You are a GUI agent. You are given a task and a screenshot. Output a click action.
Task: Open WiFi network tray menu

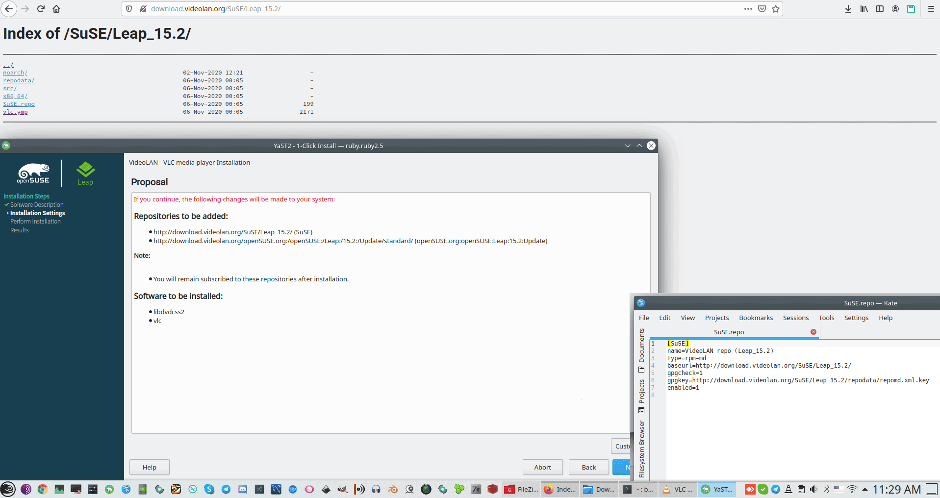tap(852, 489)
